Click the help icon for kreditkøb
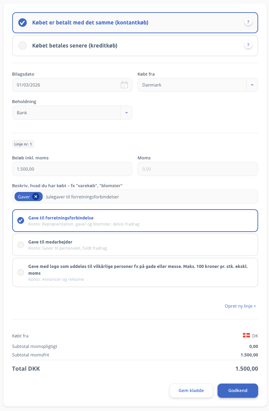The image size is (269, 411). (x=248, y=45)
